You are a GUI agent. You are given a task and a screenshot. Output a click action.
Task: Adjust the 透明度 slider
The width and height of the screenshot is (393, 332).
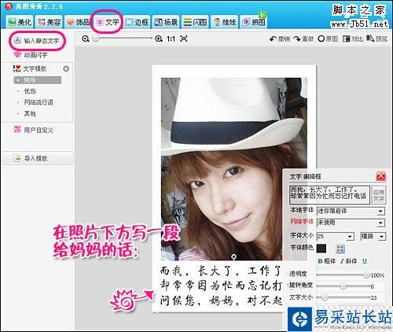(x=366, y=275)
